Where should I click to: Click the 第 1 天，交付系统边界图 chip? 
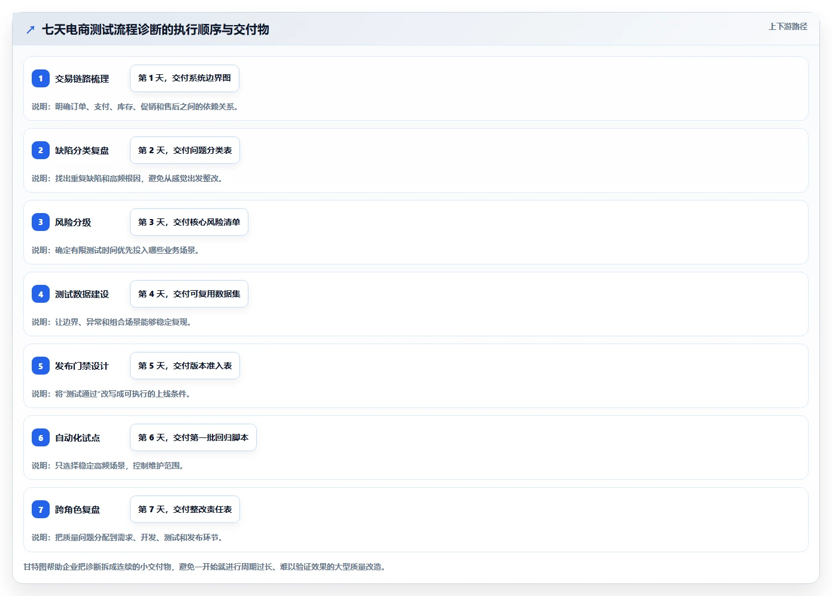pyautogui.click(x=184, y=78)
